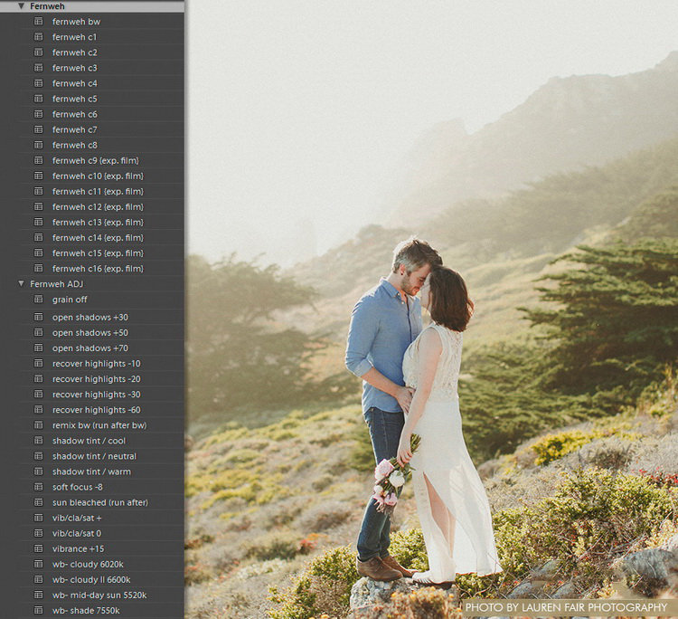Select shadow tint / neutral preset
The height and width of the screenshot is (619, 678).
pos(94,456)
